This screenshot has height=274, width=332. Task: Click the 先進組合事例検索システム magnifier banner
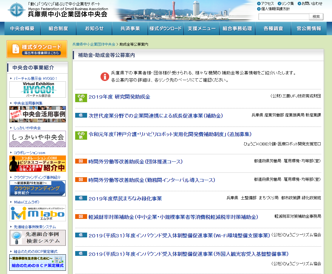point(37,238)
